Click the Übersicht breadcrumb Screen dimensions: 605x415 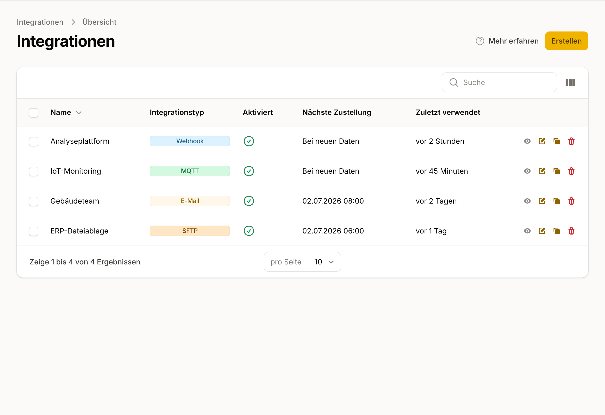(99, 22)
